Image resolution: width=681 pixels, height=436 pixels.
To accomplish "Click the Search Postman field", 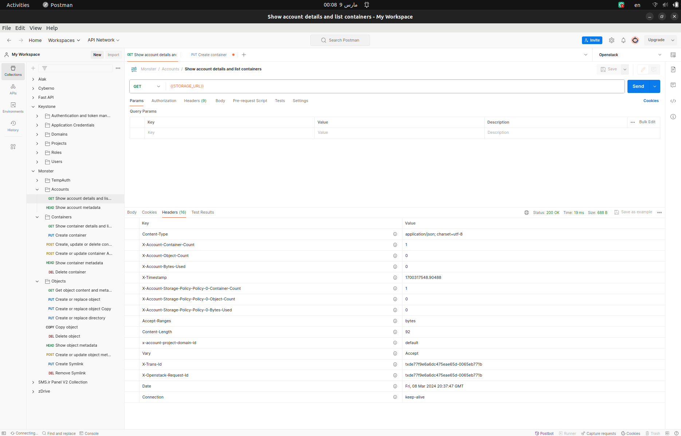I will 340,40.
